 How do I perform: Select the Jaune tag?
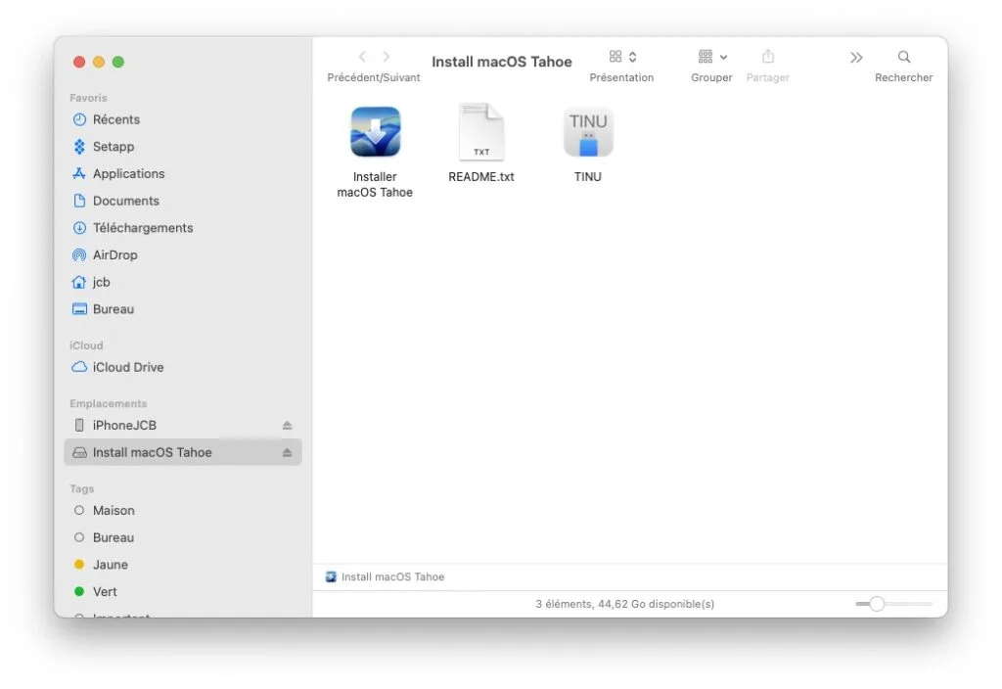pos(182,565)
